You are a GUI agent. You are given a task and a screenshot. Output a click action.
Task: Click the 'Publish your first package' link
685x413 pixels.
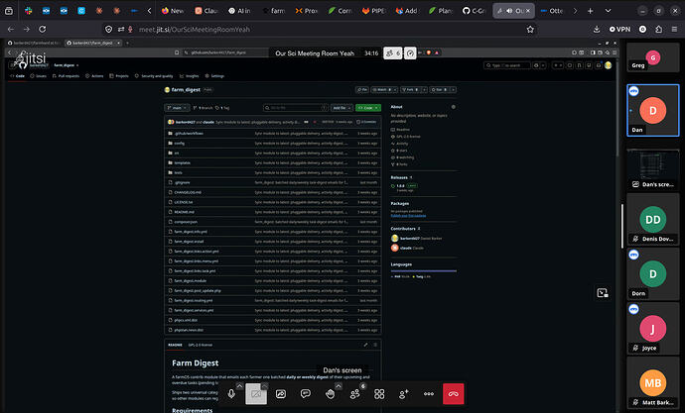(408, 216)
